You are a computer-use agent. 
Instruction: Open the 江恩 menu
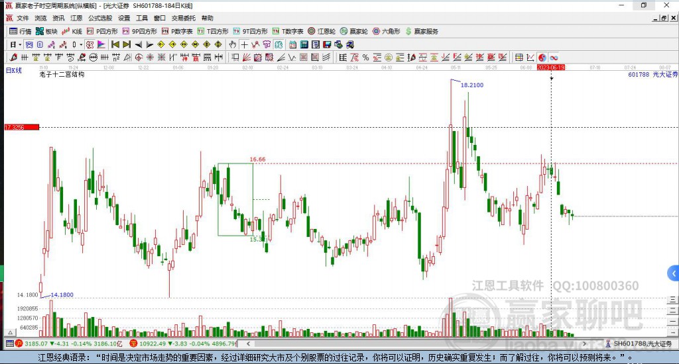(x=76, y=18)
